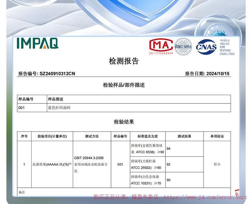The height and width of the screenshot is (204, 252).
Task: Select report date 2024/10/15
Action: [218, 73]
